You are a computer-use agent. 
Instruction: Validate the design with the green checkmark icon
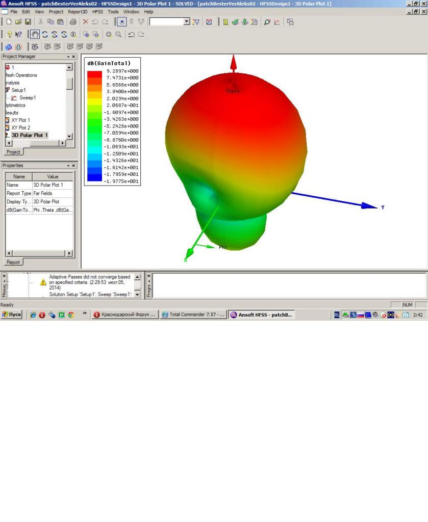click(235, 22)
